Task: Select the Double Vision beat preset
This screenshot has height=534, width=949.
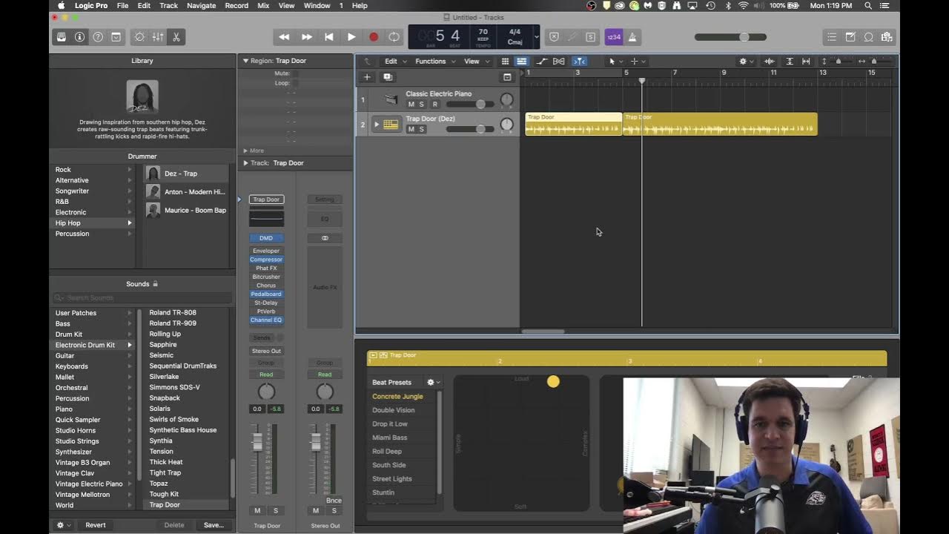Action: pyautogui.click(x=394, y=410)
